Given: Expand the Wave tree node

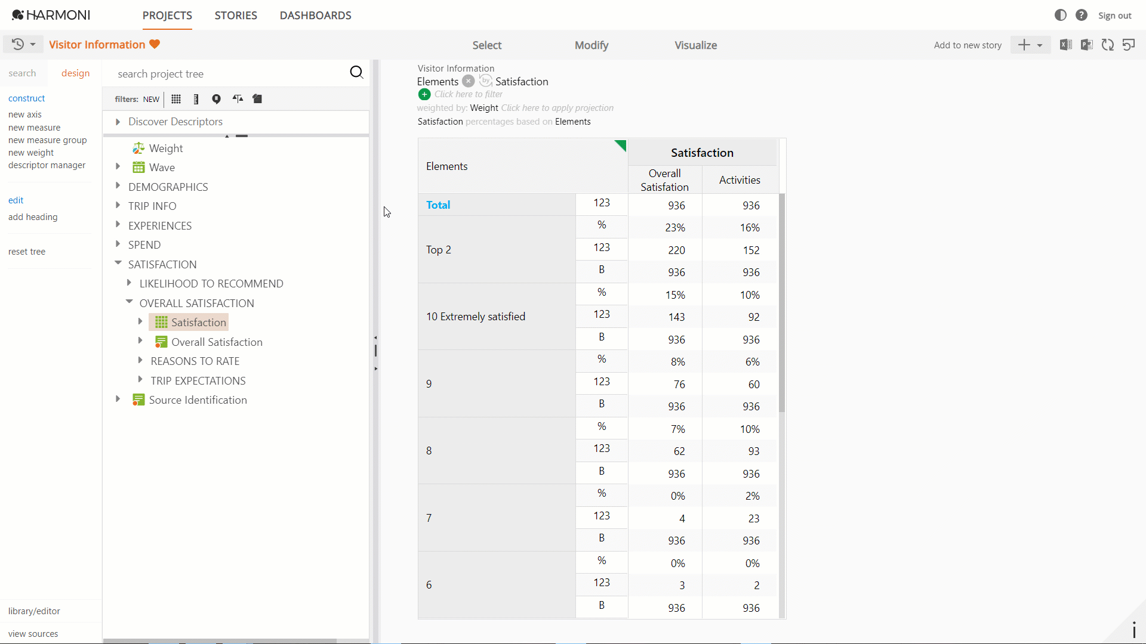Looking at the screenshot, I should click(118, 166).
